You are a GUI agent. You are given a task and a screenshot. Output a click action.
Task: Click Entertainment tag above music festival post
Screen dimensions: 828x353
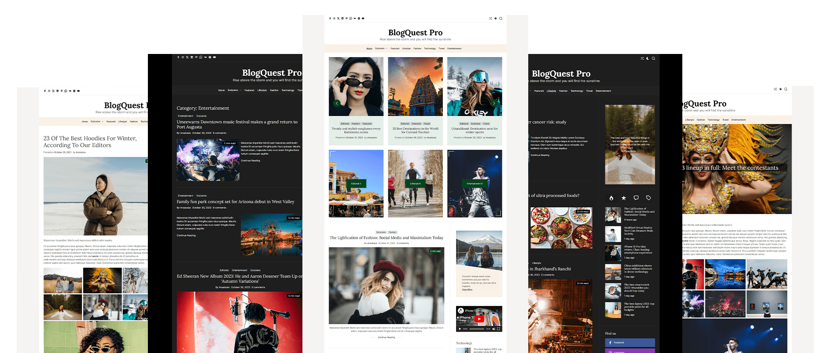(186, 116)
